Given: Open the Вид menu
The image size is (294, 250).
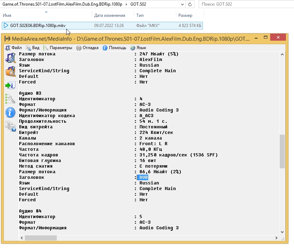Looking at the screenshot, I should 33,48.
